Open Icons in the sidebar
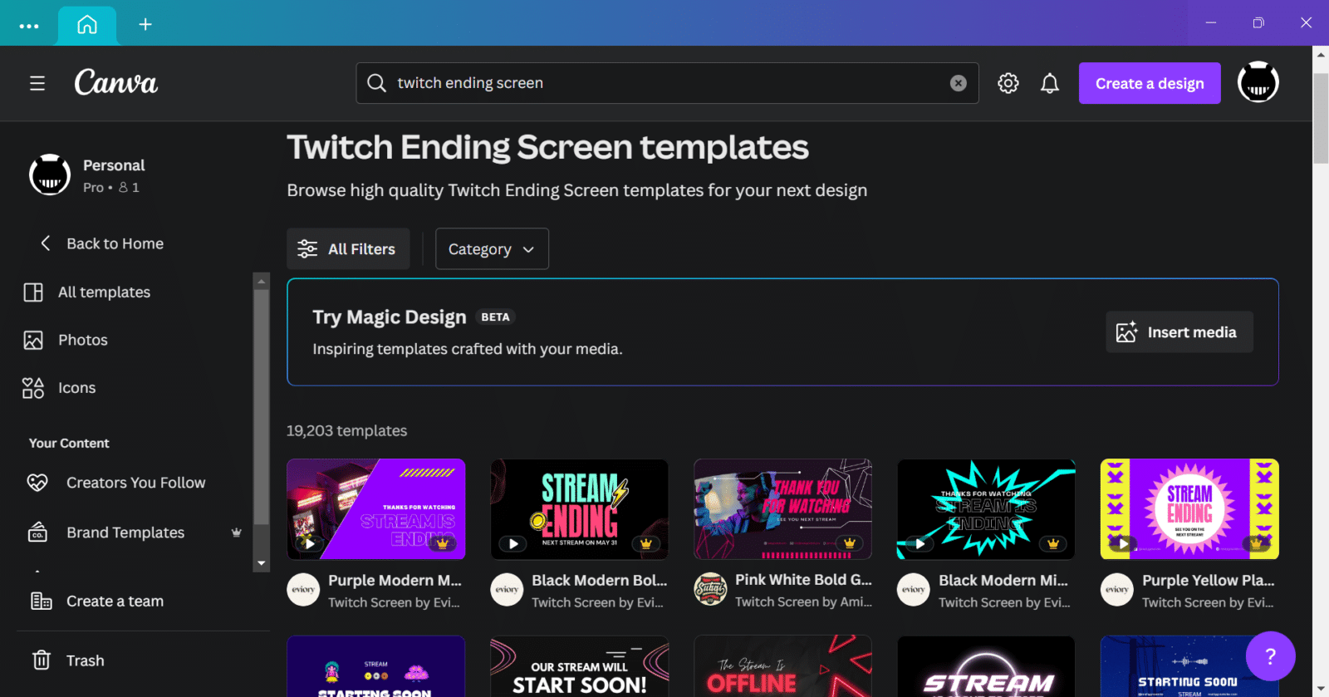The image size is (1329, 697). [x=60, y=388]
